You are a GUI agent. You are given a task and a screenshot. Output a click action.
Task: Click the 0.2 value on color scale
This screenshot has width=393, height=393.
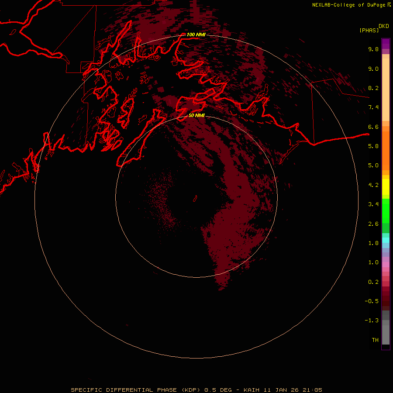pyautogui.click(x=373, y=282)
